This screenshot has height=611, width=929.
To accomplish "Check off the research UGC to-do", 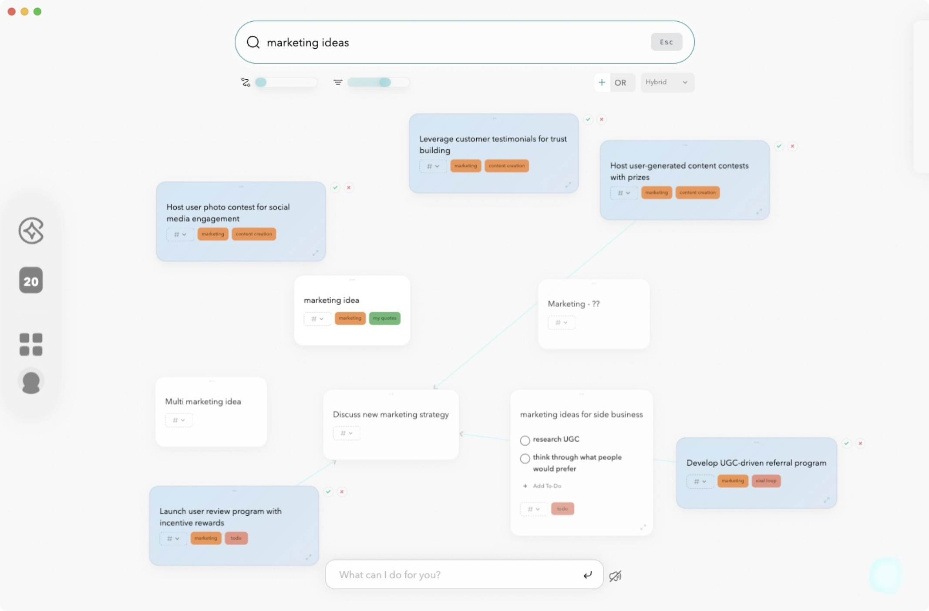I will (525, 440).
